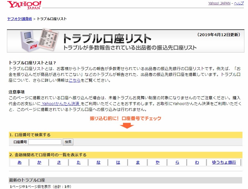
Task: Show banks starting with な
Action: click(98, 162)
